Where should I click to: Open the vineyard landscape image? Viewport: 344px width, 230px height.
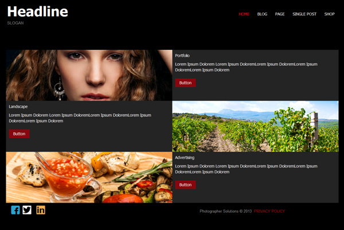click(x=255, y=126)
